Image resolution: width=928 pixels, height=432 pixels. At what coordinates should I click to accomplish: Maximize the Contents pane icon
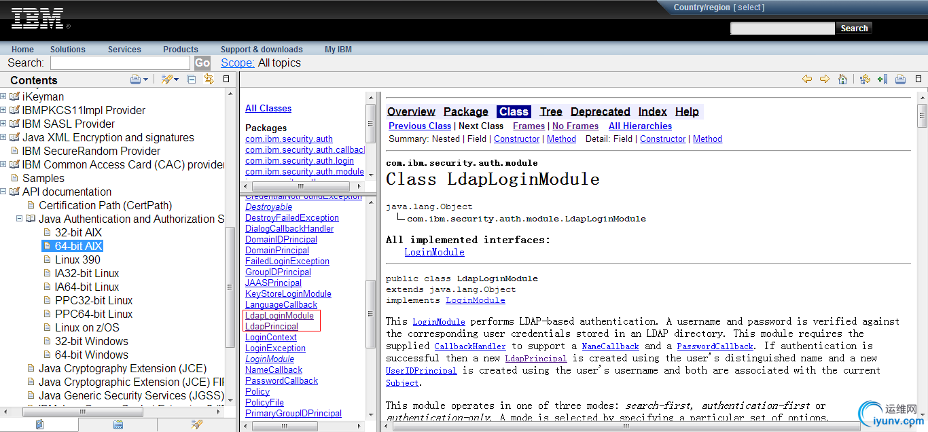point(227,79)
